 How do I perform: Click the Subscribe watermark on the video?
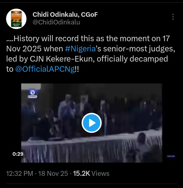click(171, 156)
